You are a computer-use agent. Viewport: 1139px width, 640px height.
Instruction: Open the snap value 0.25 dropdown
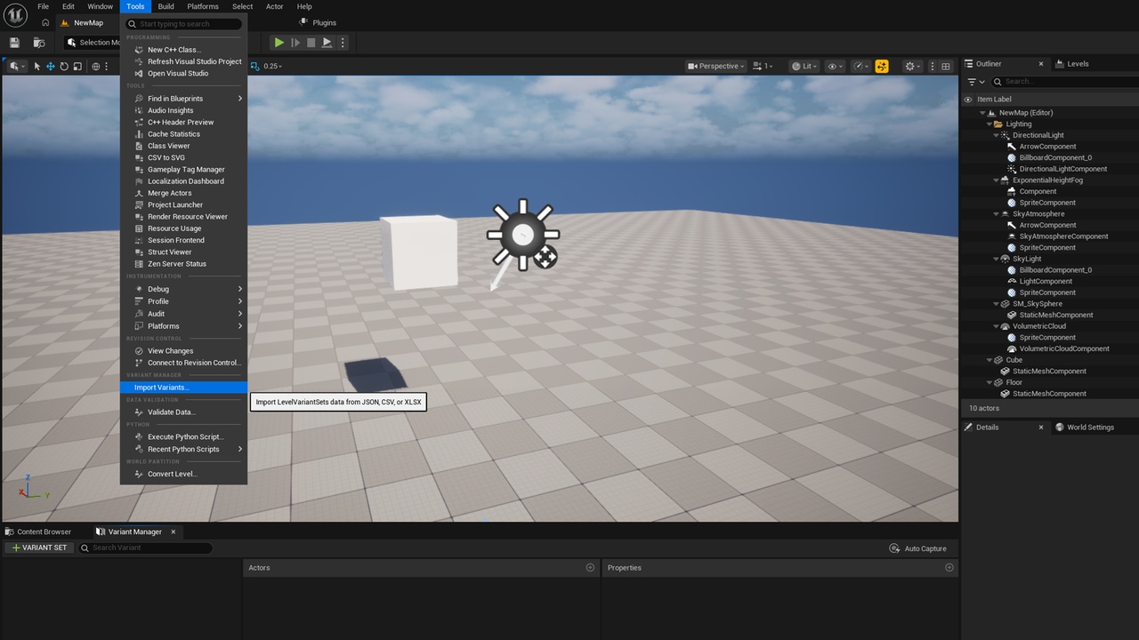[x=267, y=66]
